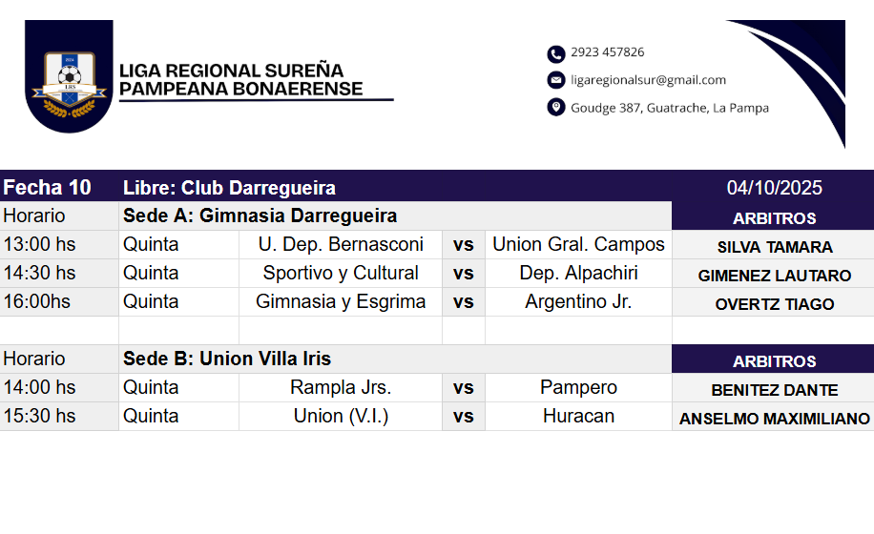This screenshot has height=534, width=874.
Task: Click the Sede A: Gimnasia Darregueira heading
Action: point(260,216)
